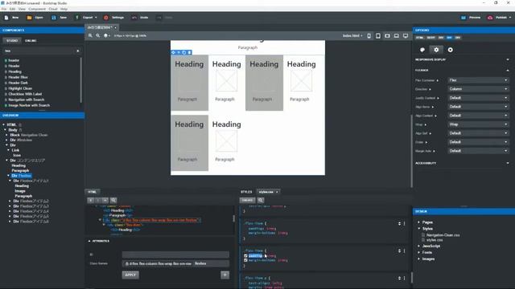The image size is (515, 289).
Task: Click the Preview button in the toolbar
Action: pos(470,18)
